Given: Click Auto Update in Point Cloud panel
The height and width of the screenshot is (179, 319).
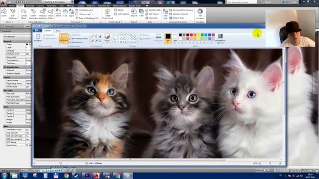Looking at the screenshot, I should pos(122,14).
